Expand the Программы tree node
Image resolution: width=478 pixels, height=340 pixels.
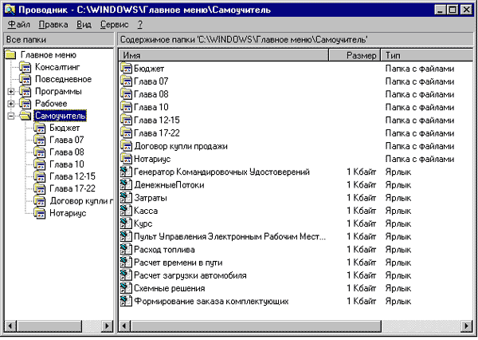click(10, 91)
